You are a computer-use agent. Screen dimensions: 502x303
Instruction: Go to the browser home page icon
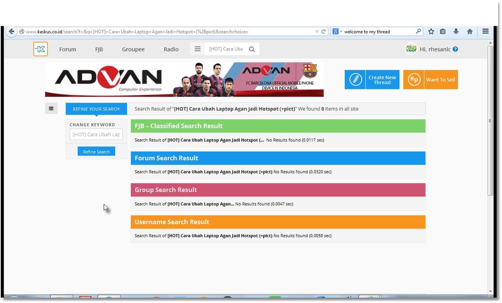point(469,31)
